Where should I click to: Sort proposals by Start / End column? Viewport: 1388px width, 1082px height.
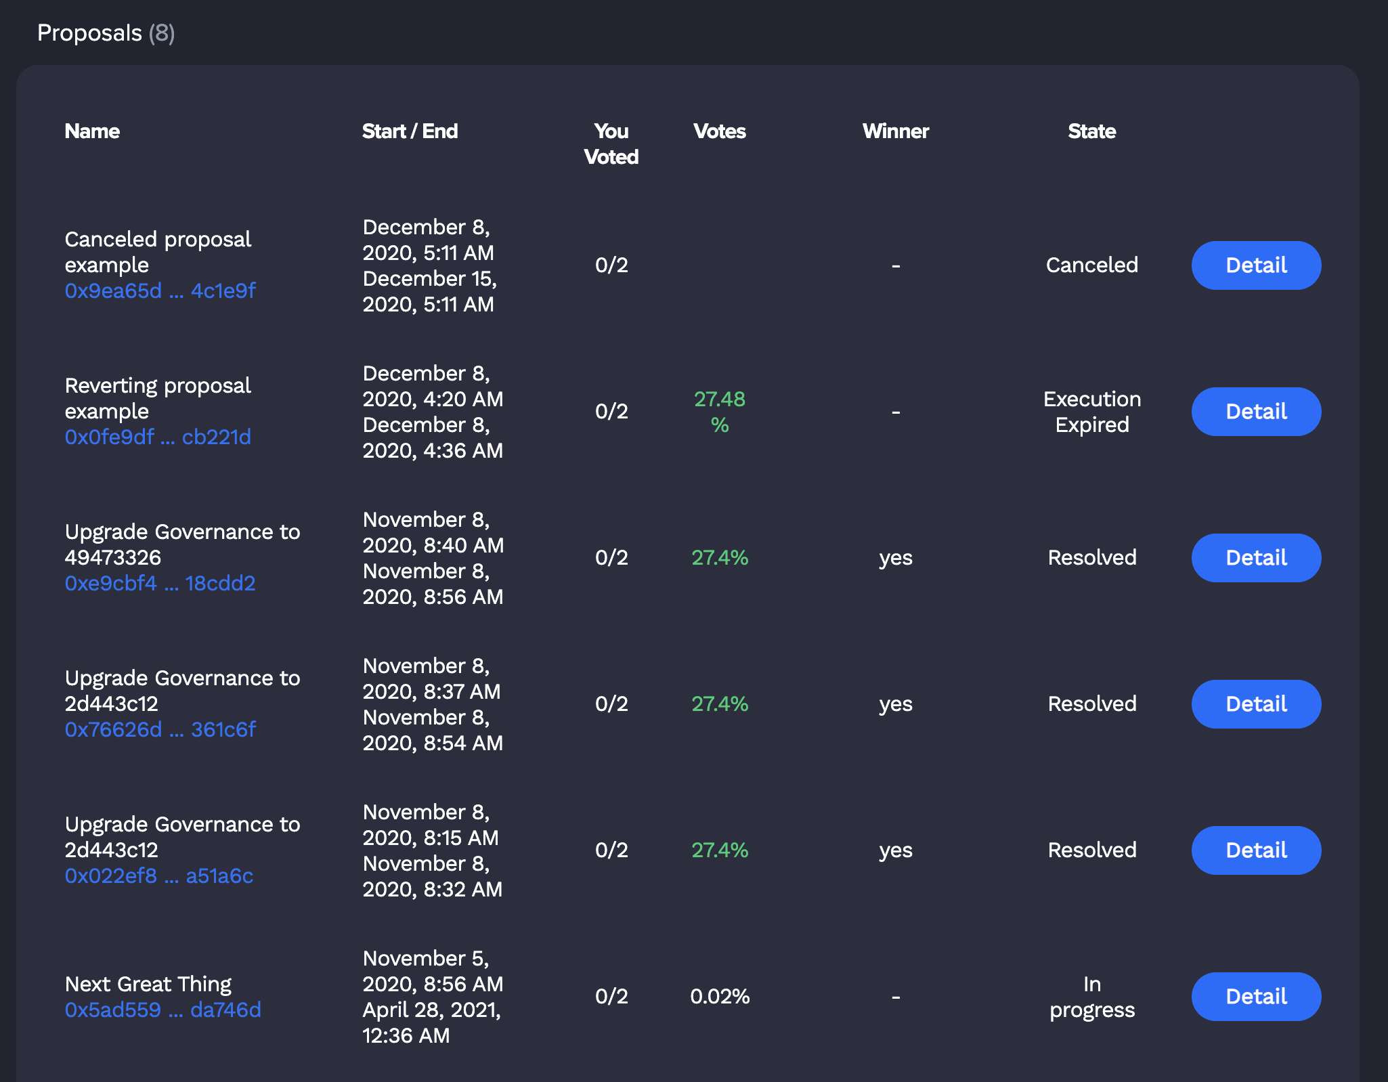click(x=410, y=131)
